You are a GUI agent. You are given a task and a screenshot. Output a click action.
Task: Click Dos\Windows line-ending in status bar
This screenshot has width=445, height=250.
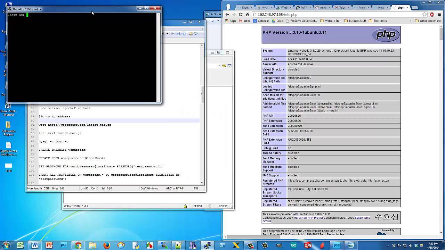tap(149, 188)
